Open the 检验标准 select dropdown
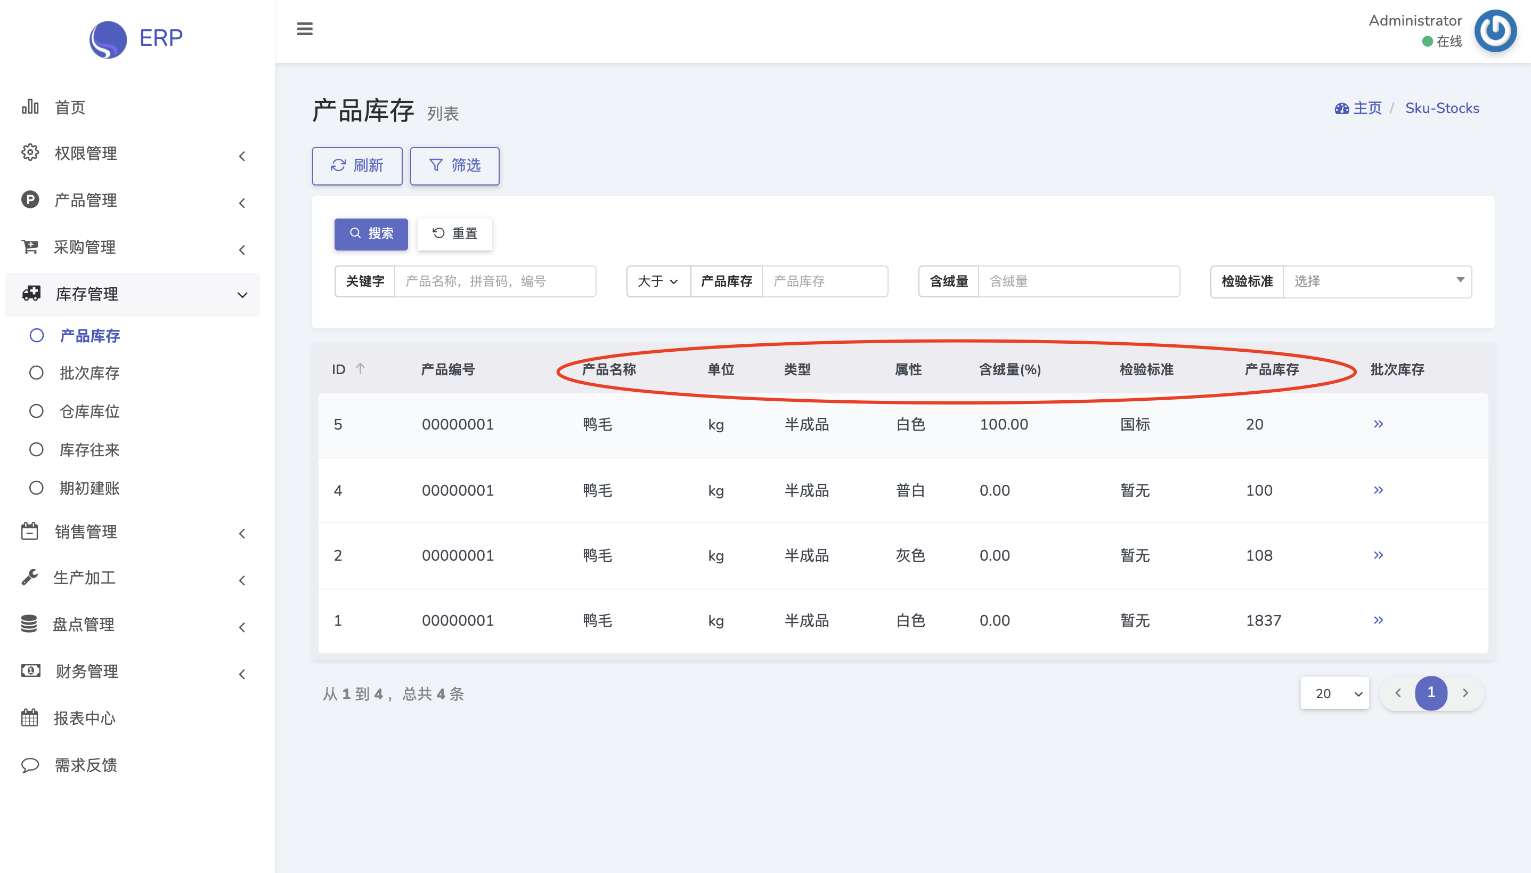1531x873 pixels. 1376,281
